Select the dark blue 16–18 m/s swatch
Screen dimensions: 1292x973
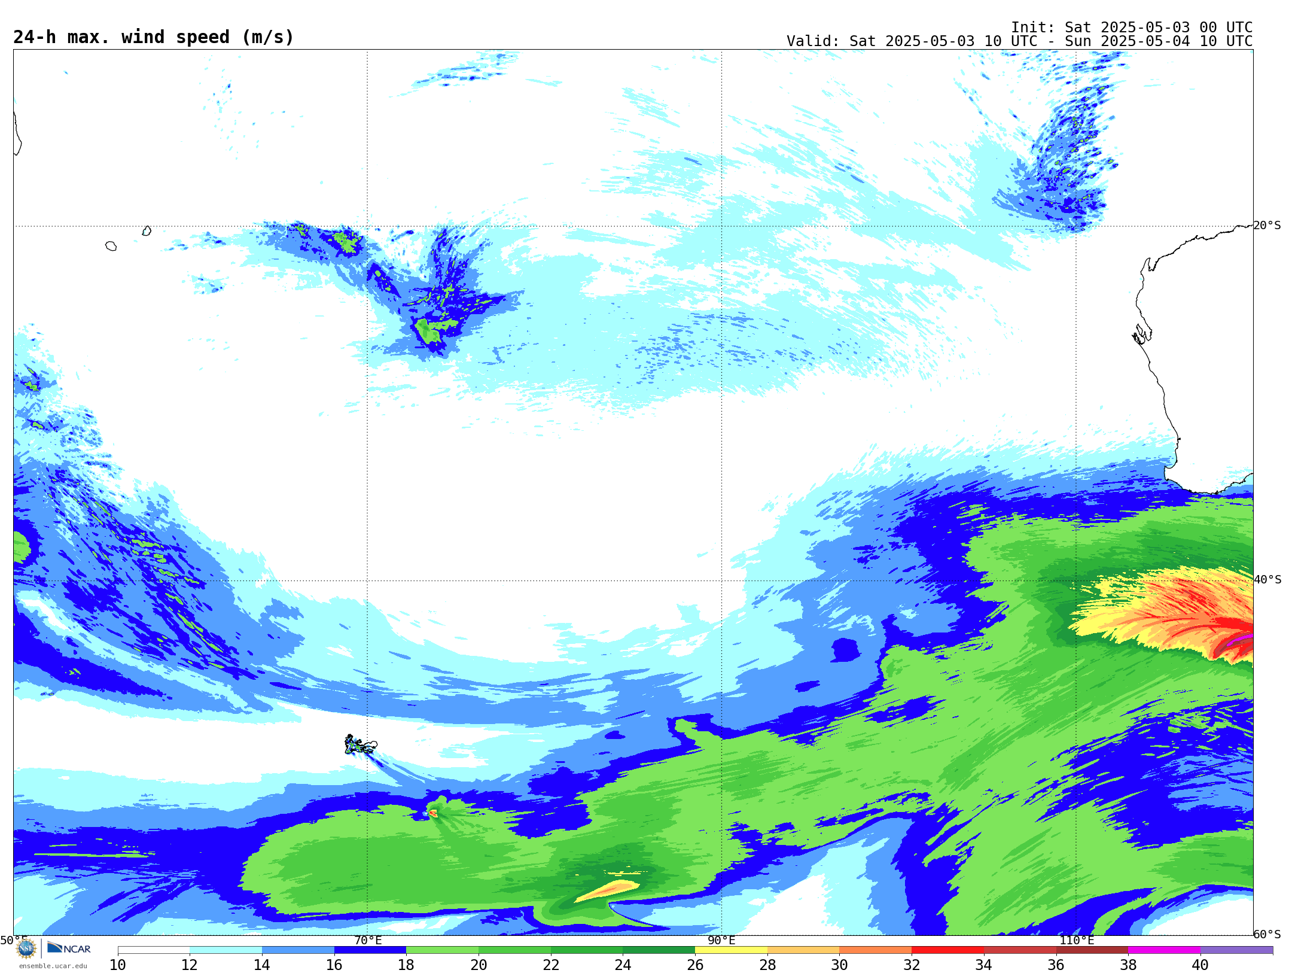370,950
